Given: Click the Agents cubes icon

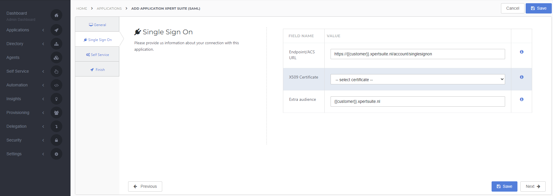Looking at the screenshot, I should tap(56, 58).
